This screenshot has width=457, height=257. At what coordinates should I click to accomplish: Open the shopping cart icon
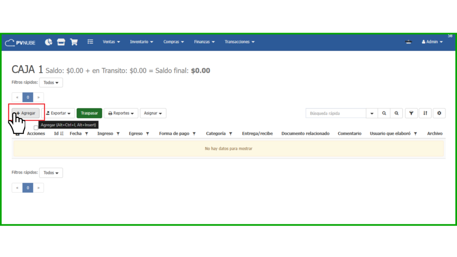tap(74, 42)
